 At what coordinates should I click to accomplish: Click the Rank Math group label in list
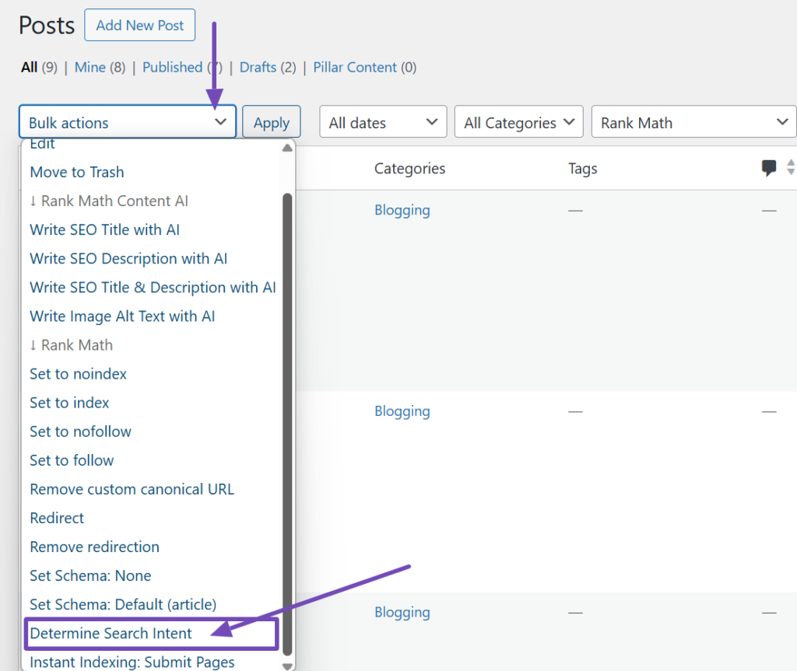[x=71, y=345]
